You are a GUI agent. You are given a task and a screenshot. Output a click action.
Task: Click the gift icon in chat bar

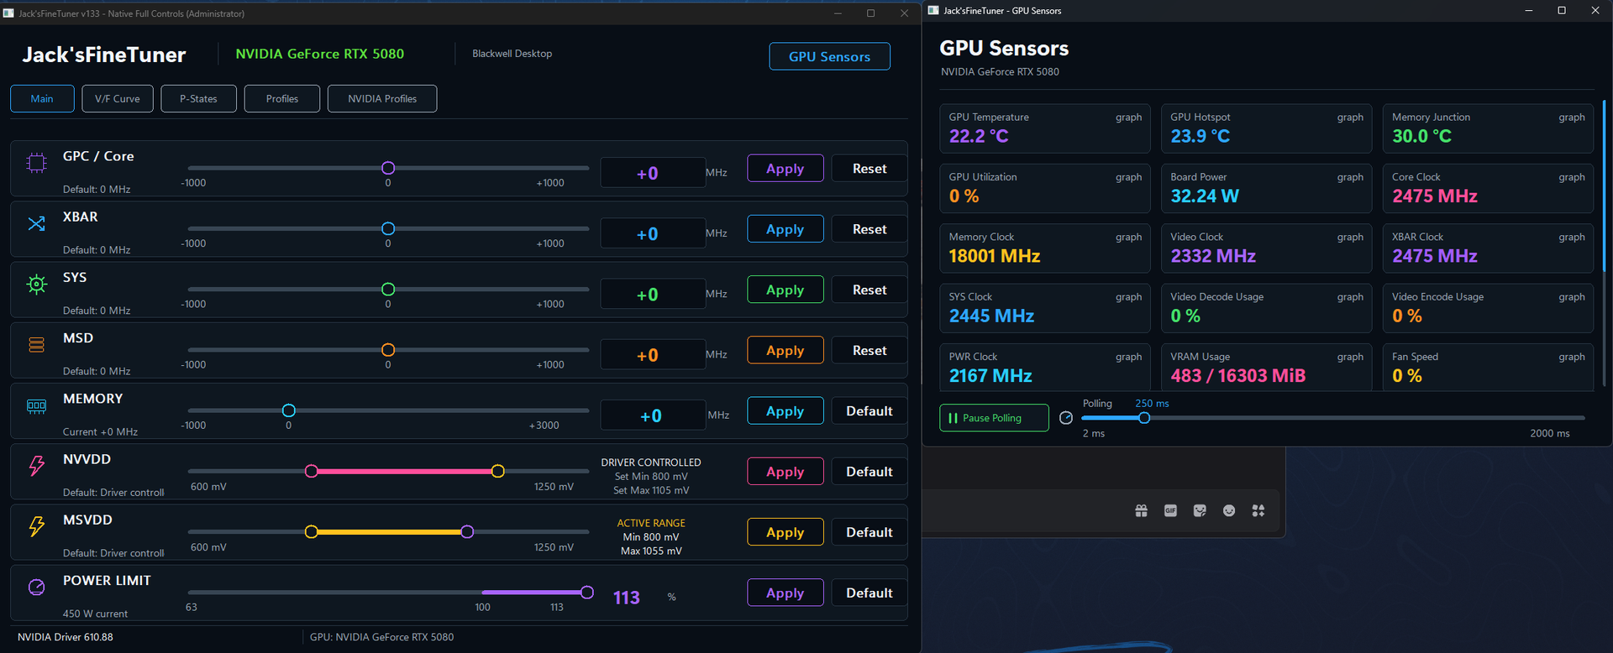pos(1141,510)
